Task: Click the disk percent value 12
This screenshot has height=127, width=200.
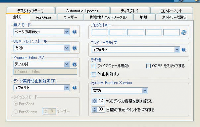Action: tap(101, 101)
